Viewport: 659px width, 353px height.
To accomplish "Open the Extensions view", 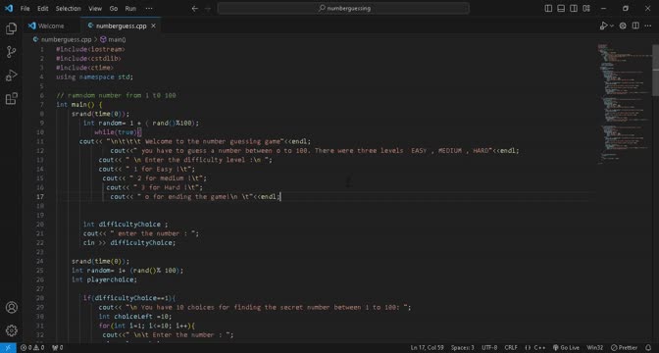I will point(12,99).
